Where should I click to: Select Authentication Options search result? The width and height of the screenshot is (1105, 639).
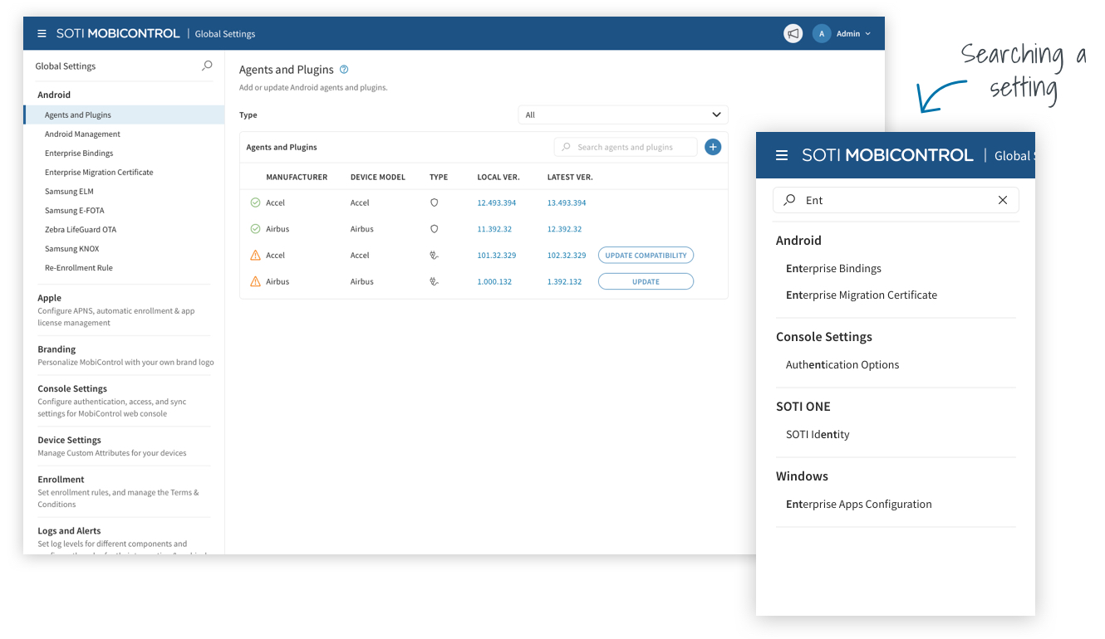pyautogui.click(x=842, y=364)
